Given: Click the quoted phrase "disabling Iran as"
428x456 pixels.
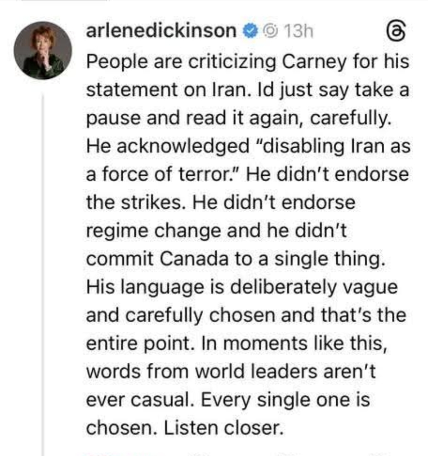Looking at the screenshot, I should coord(332,146).
